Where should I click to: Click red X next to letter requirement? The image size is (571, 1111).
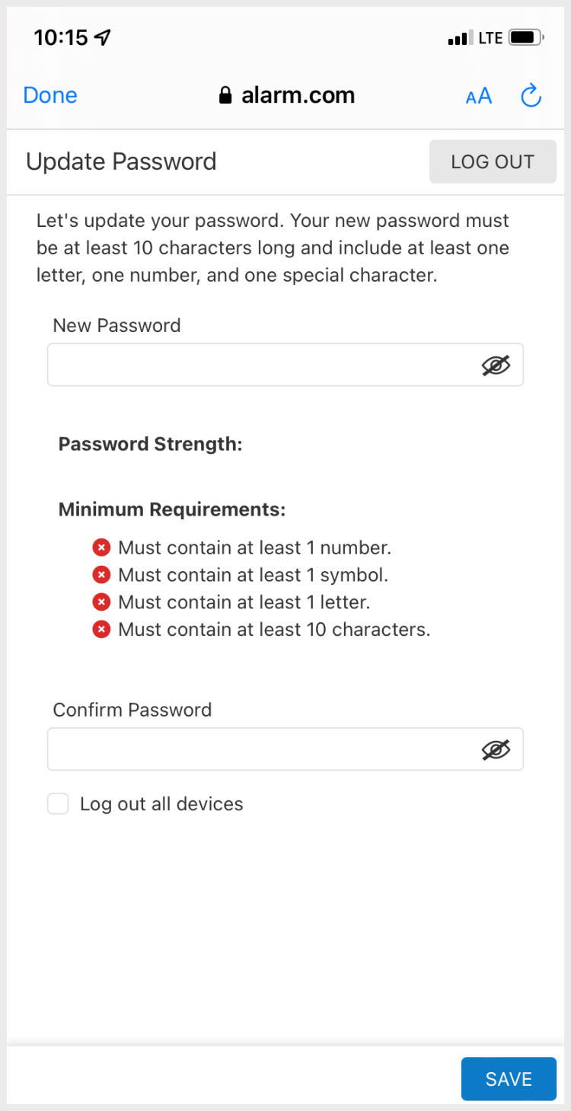[101, 602]
